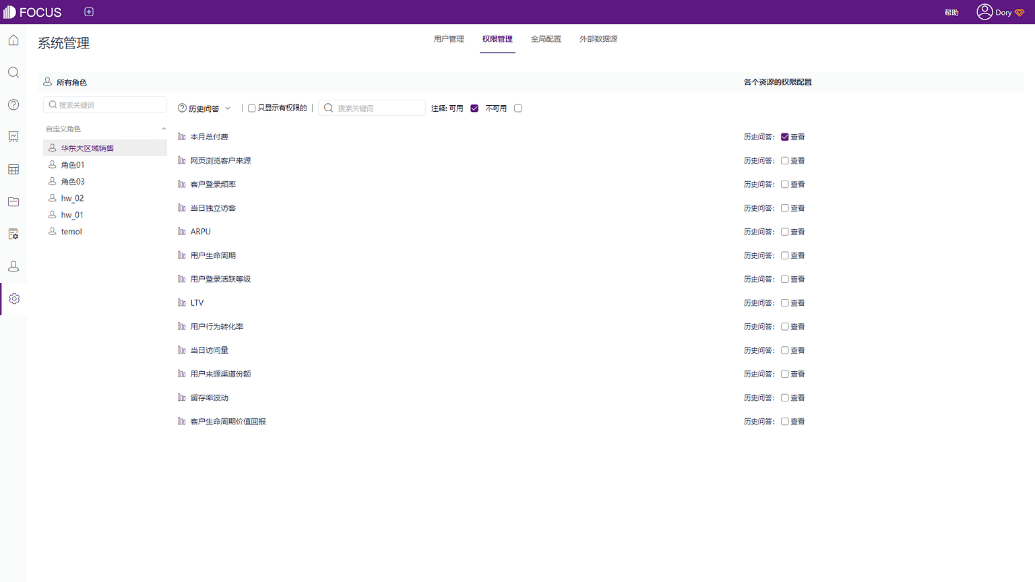1035x582 pixels.
Task: Check 查看 permission for 客户登录频率
Action: (784, 185)
